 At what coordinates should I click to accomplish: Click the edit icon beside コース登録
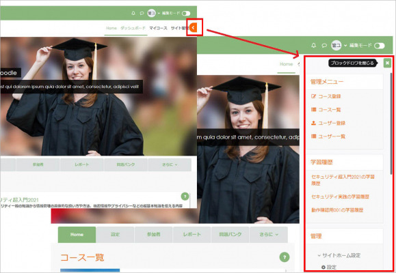[313, 96]
